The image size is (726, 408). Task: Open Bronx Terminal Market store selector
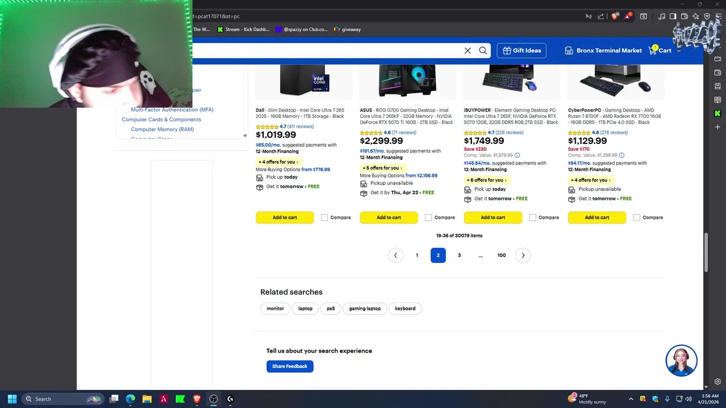(603, 50)
